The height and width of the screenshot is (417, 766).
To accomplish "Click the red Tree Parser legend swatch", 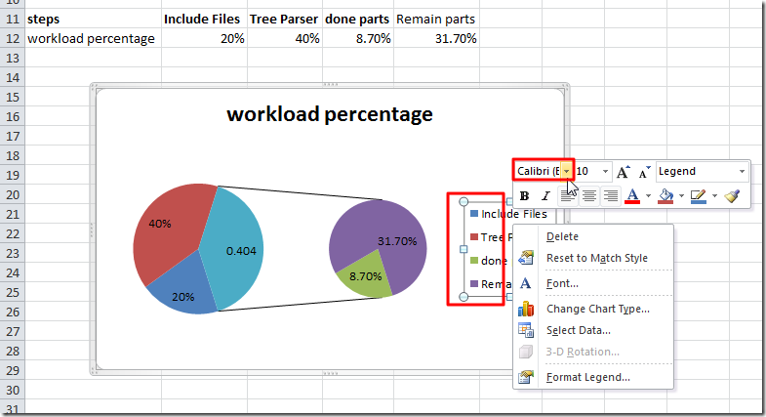I will [474, 237].
